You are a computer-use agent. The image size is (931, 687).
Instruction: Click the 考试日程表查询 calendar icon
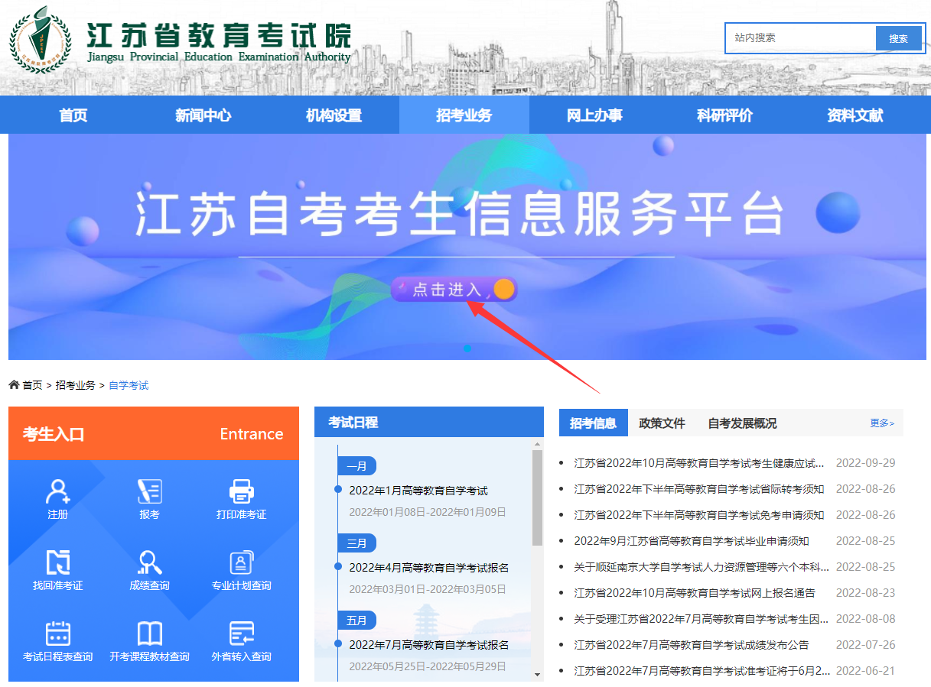57,639
